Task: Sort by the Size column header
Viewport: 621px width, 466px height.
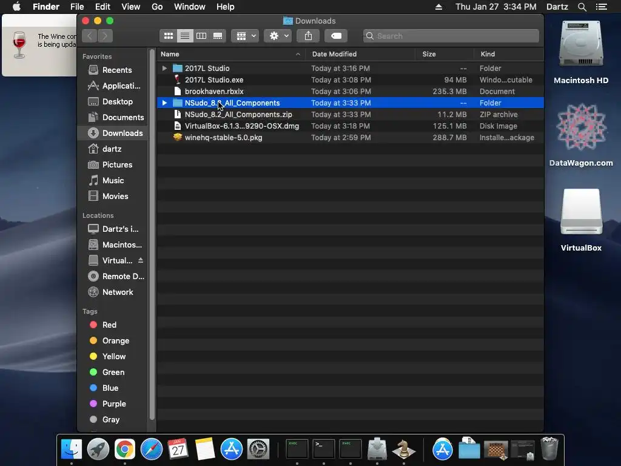Action: pos(445,54)
